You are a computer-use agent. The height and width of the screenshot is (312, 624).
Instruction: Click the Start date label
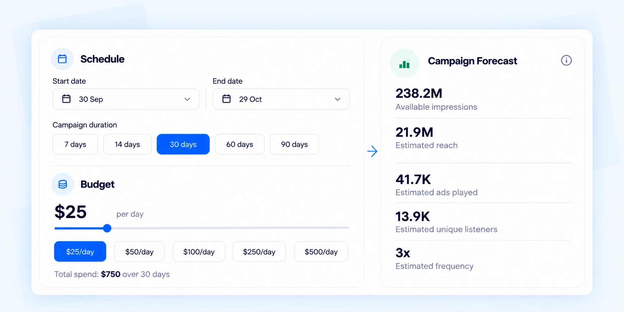[69, 81]
